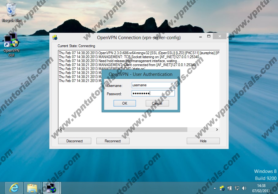
Task: Click the Reconnect button
Action: pos(113,141)
